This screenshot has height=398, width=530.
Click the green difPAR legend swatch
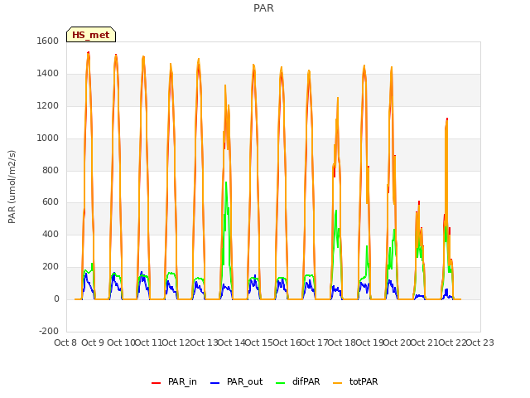coord(281,383)
